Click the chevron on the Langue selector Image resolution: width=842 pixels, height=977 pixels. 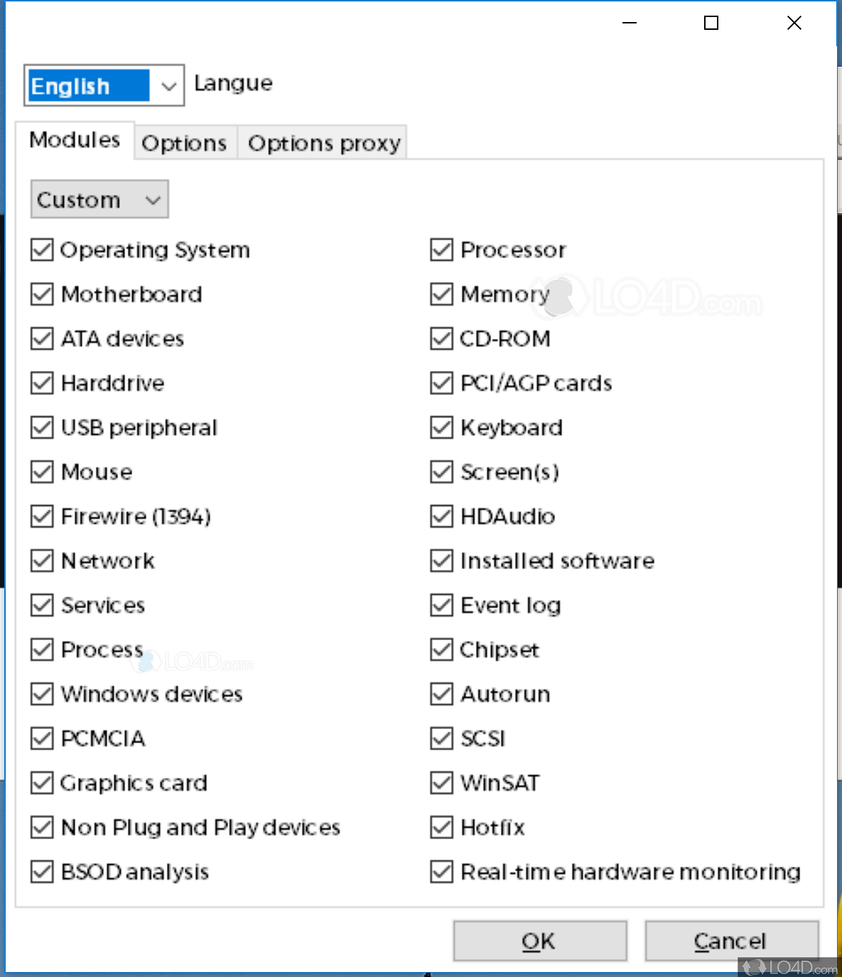[x=168, y=85]
